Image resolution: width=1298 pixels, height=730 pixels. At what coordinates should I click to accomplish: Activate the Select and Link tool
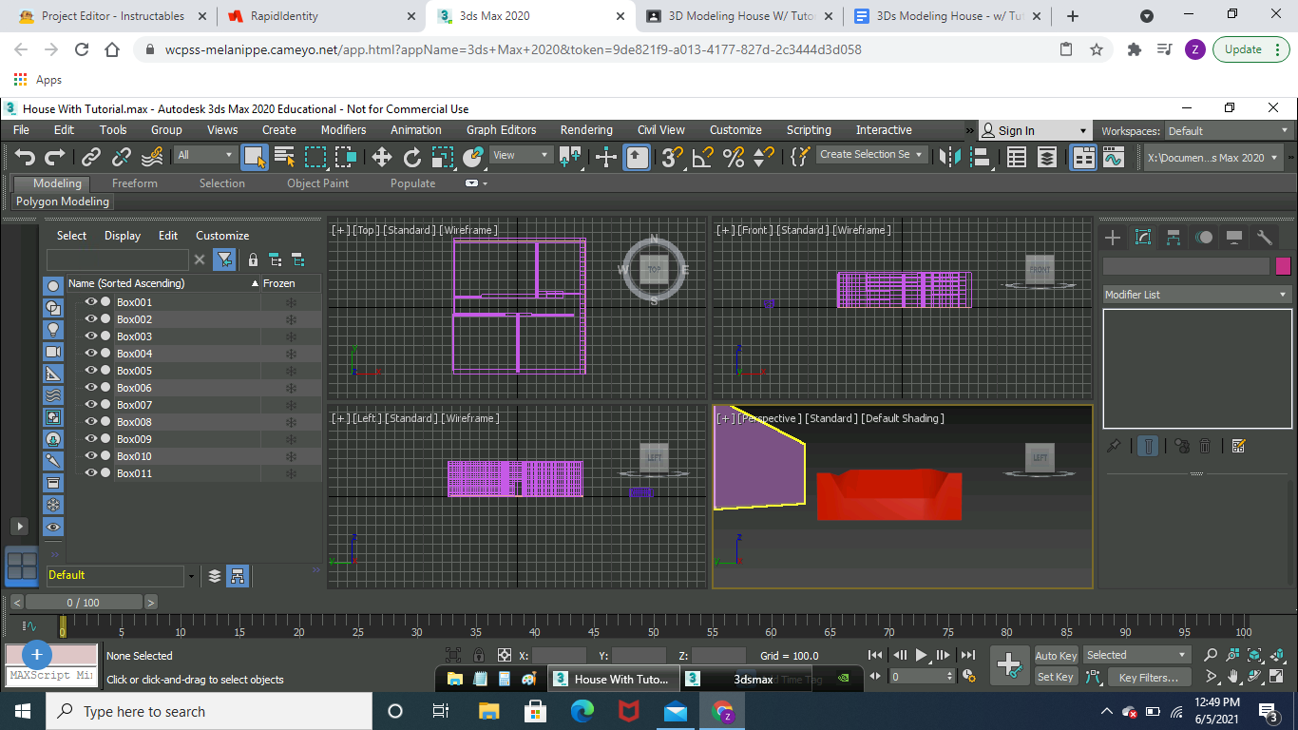click(x=91, y=157)
